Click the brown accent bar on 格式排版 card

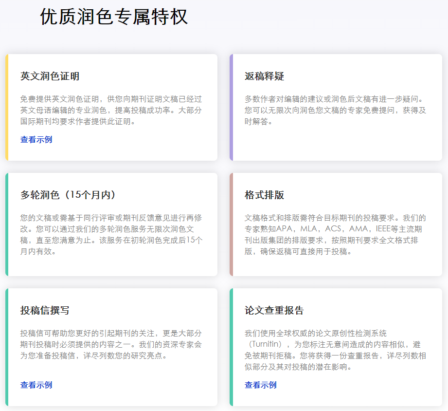click(x=232, y=224)
